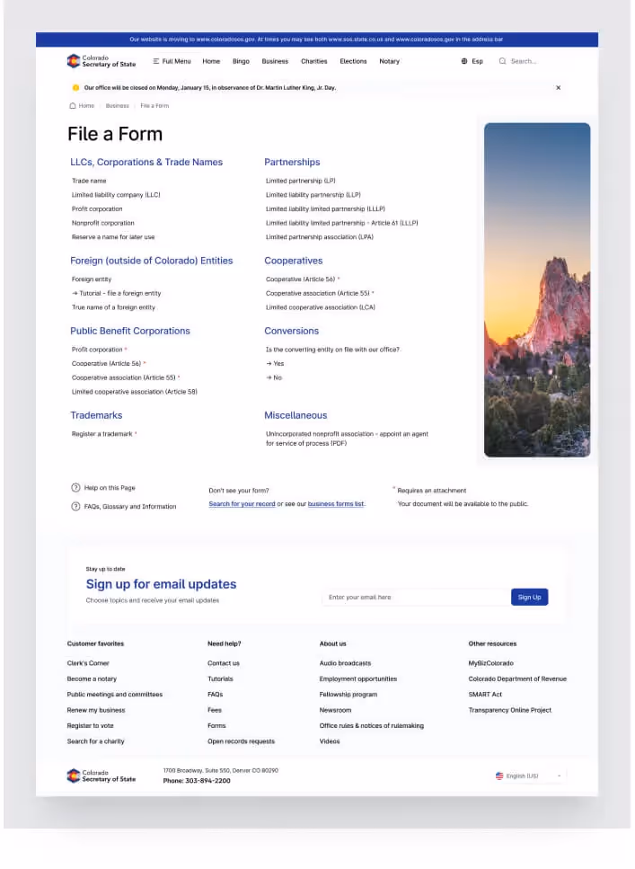The image size is (635, 869).
Task: Open Unincorporated nonprofit association PDF form
Action: click(x=347, y=439)
